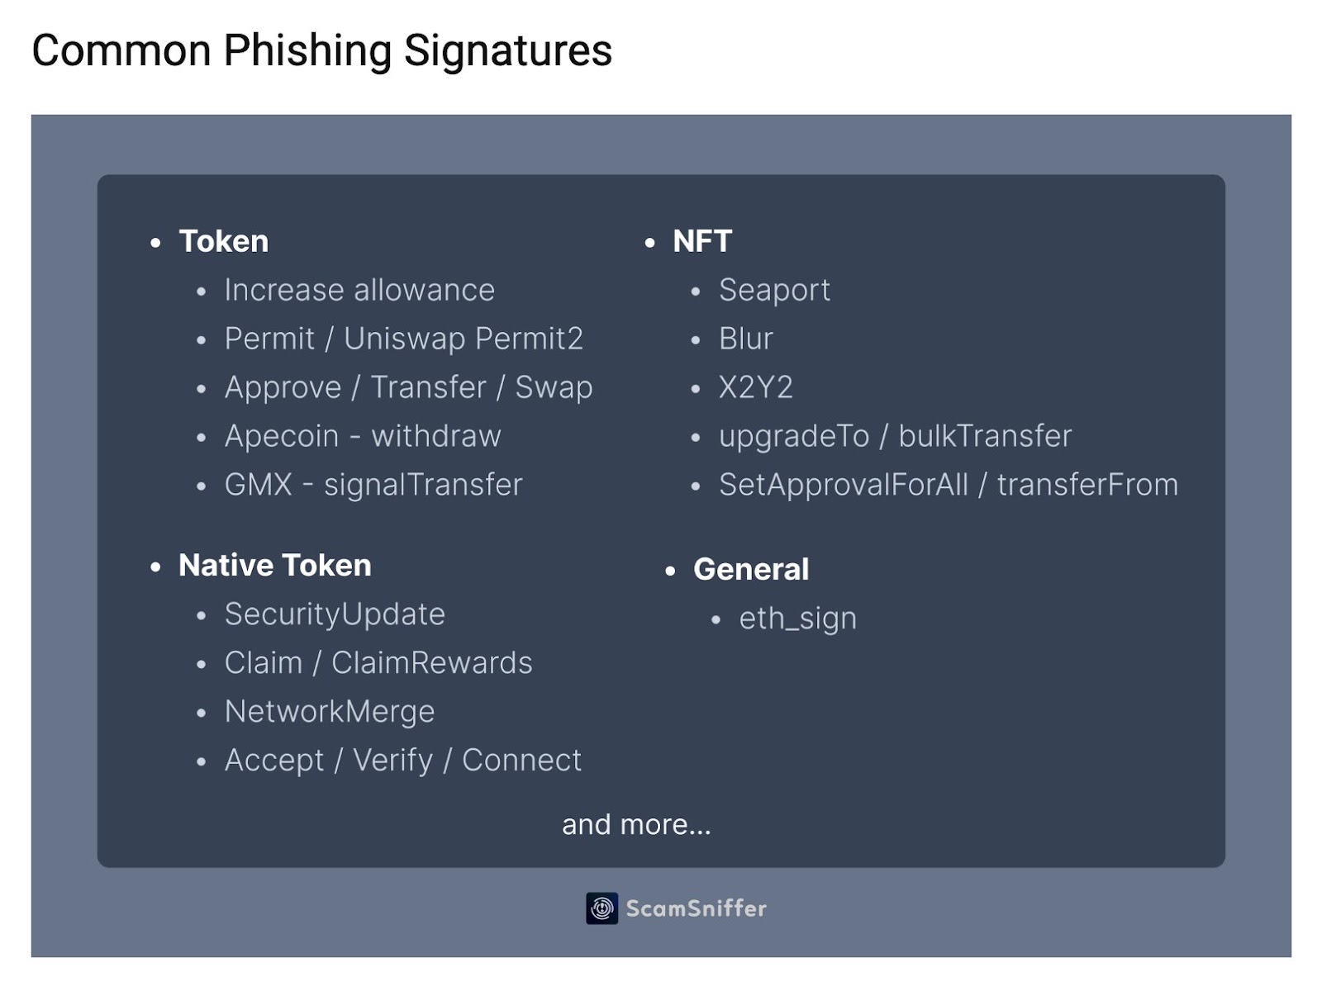Screen dimensions: 1322x991
Task: Select the Native Token heading
Action: pyautogui.click(x=274, y=565)
